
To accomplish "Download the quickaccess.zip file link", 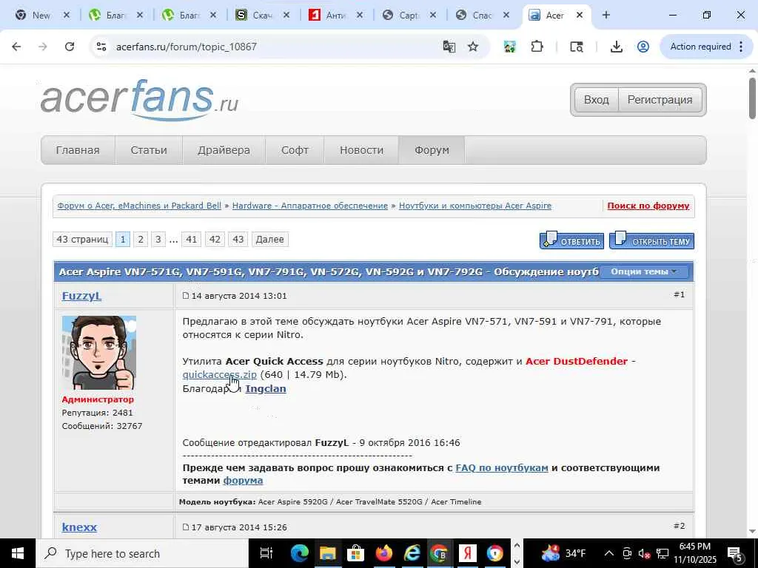I will (x=219, y=375).
